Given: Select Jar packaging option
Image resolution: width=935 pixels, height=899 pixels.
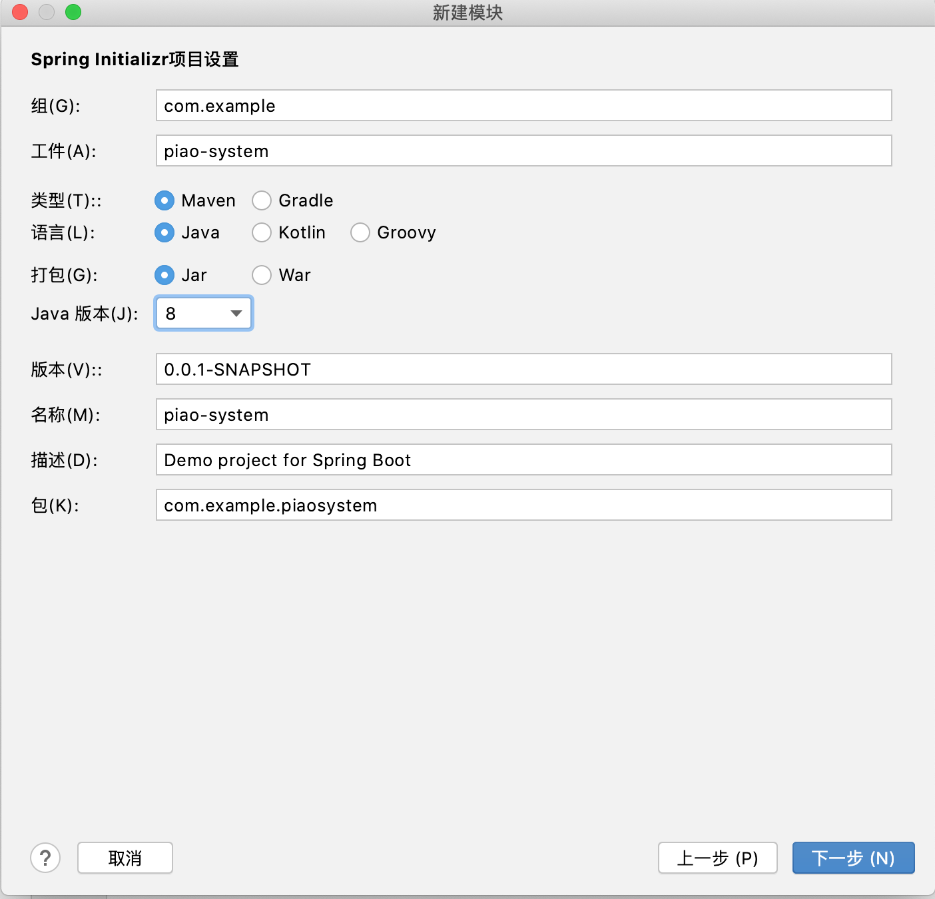Looking at the screenshot, I should (x=164, y=275).
